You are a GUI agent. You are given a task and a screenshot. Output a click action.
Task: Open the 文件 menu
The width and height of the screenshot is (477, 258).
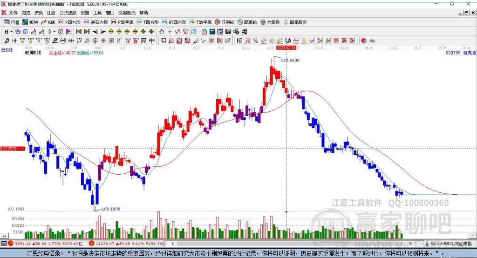click(13, 13)
